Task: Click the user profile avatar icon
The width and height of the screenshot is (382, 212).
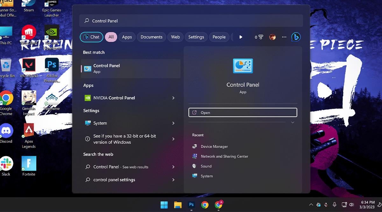Action: (x=272, y=37)
